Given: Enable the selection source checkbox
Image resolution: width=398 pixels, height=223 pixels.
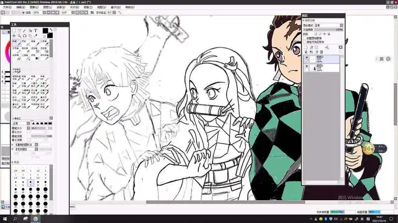Looking at the screenshot, I should 305,42.
